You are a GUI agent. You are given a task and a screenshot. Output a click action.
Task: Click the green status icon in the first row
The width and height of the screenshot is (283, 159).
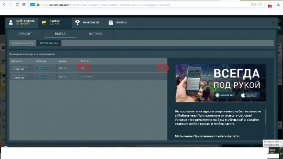tap(163, 68)
